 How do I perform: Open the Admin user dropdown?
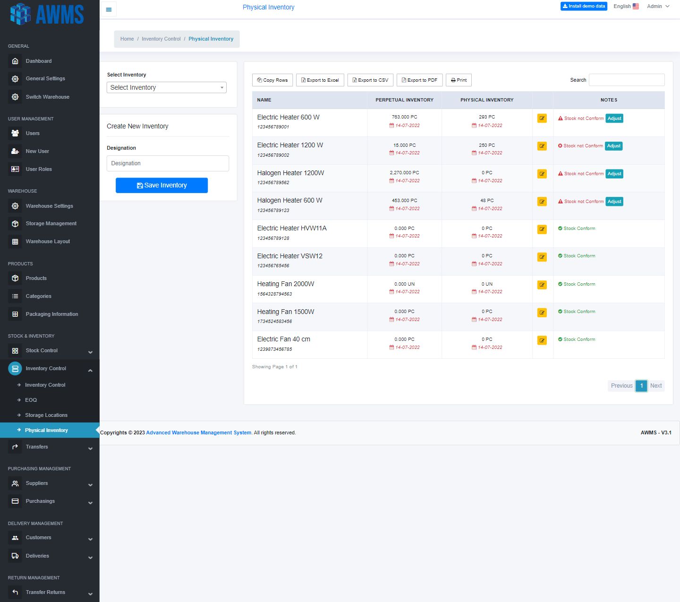[658, 6]
